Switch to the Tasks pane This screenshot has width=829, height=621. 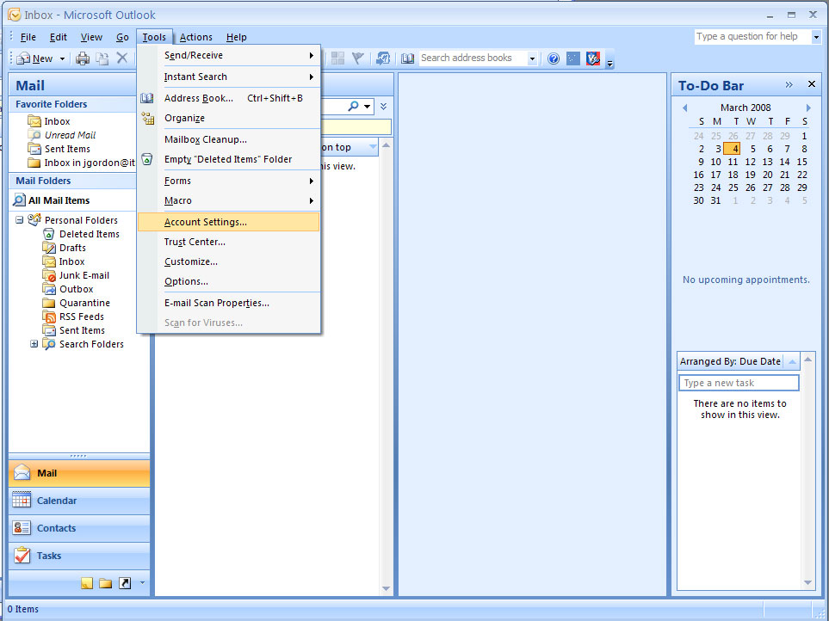point(79,556)
